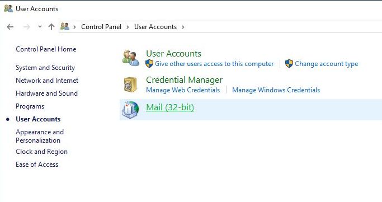Select User Accounts in the breadcrumb

coord(155,27)
